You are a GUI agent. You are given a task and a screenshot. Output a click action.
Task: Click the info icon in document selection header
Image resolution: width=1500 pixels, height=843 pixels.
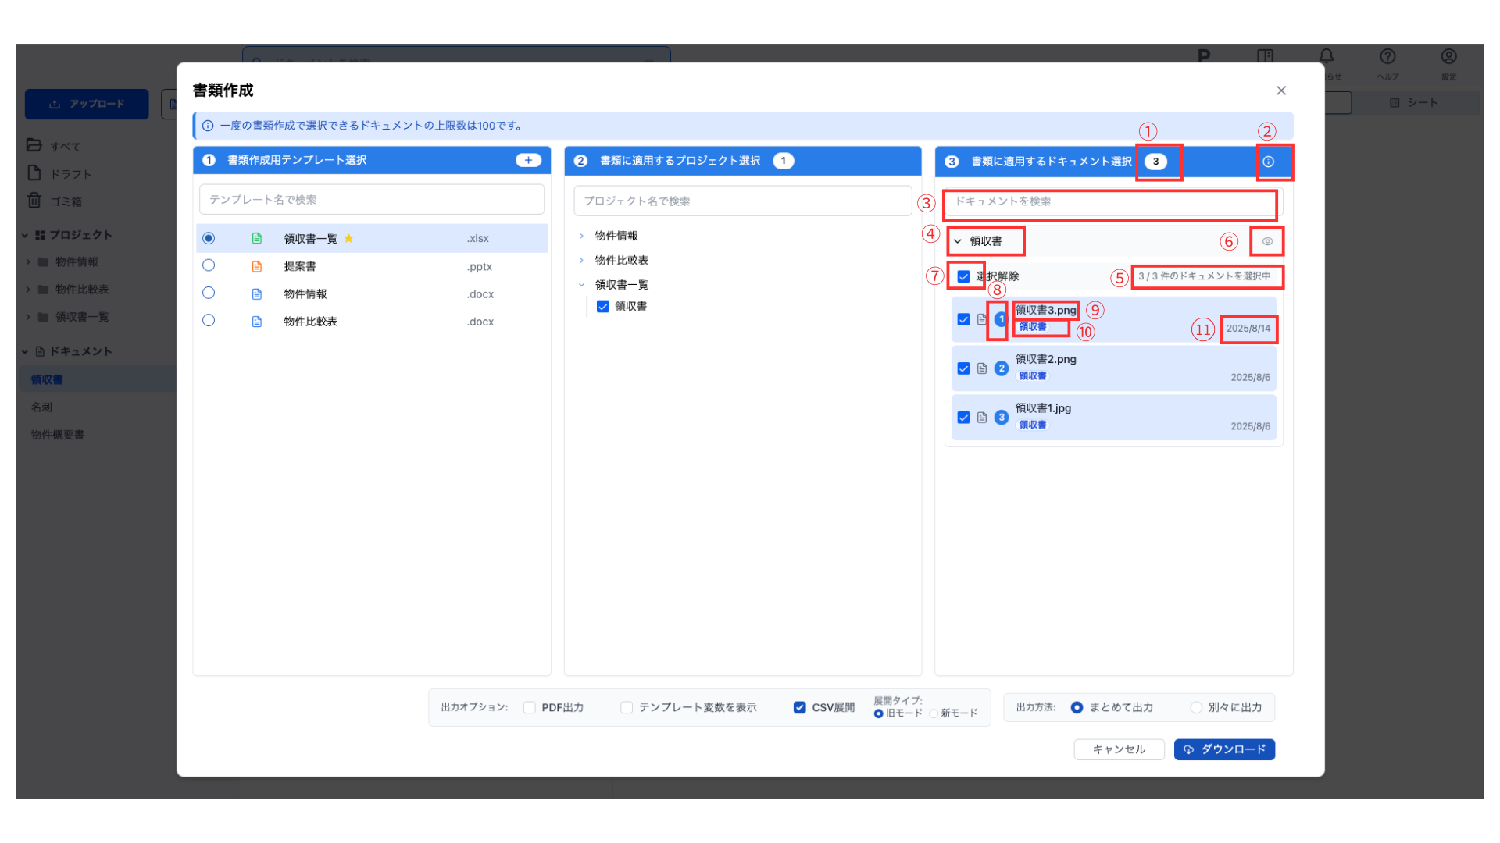tap(1269, 162)
